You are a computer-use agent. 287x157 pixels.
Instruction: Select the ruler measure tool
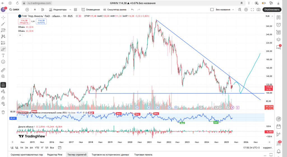(3, 70)
